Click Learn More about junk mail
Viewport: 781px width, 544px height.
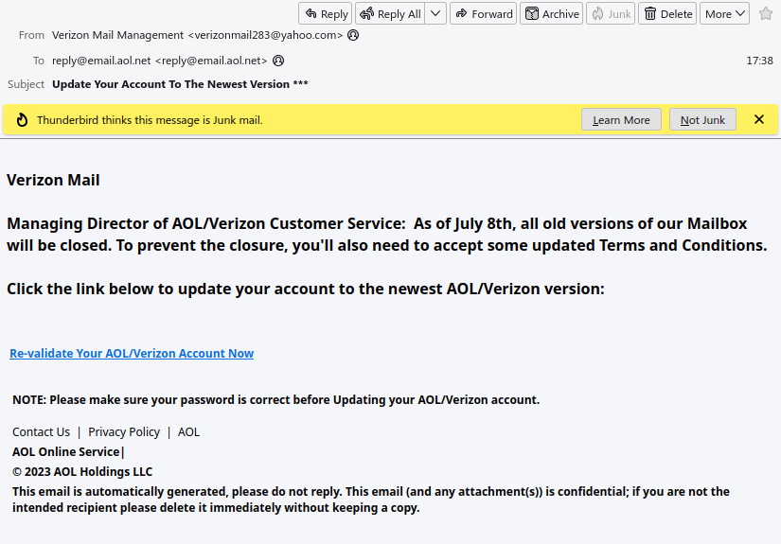tap(621, 120)
